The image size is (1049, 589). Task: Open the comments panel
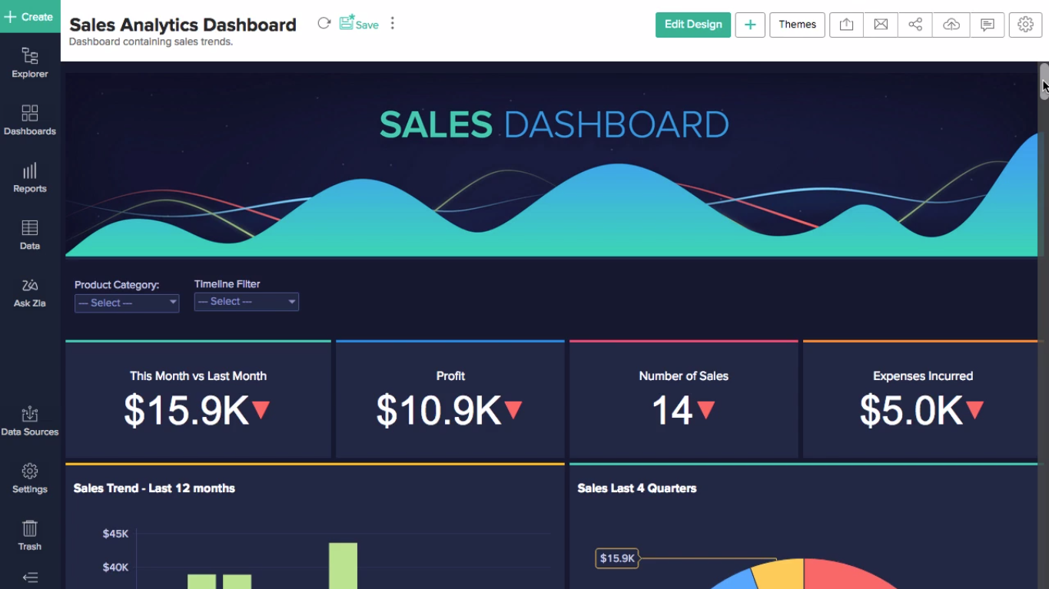[x=987, y=24]
